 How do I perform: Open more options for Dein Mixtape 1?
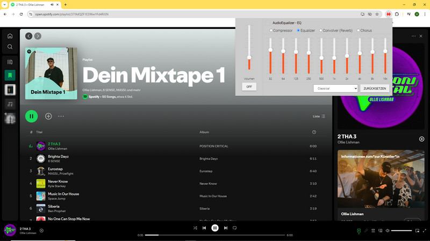pos(61,116)
